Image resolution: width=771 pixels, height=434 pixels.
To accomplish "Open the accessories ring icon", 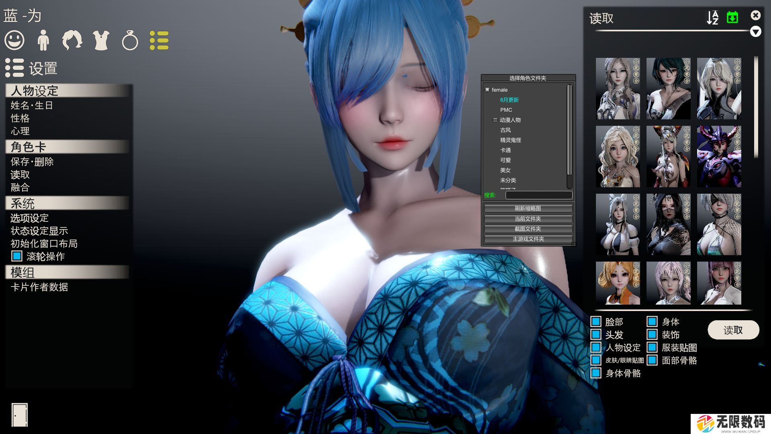I will [x=130, y=41].
